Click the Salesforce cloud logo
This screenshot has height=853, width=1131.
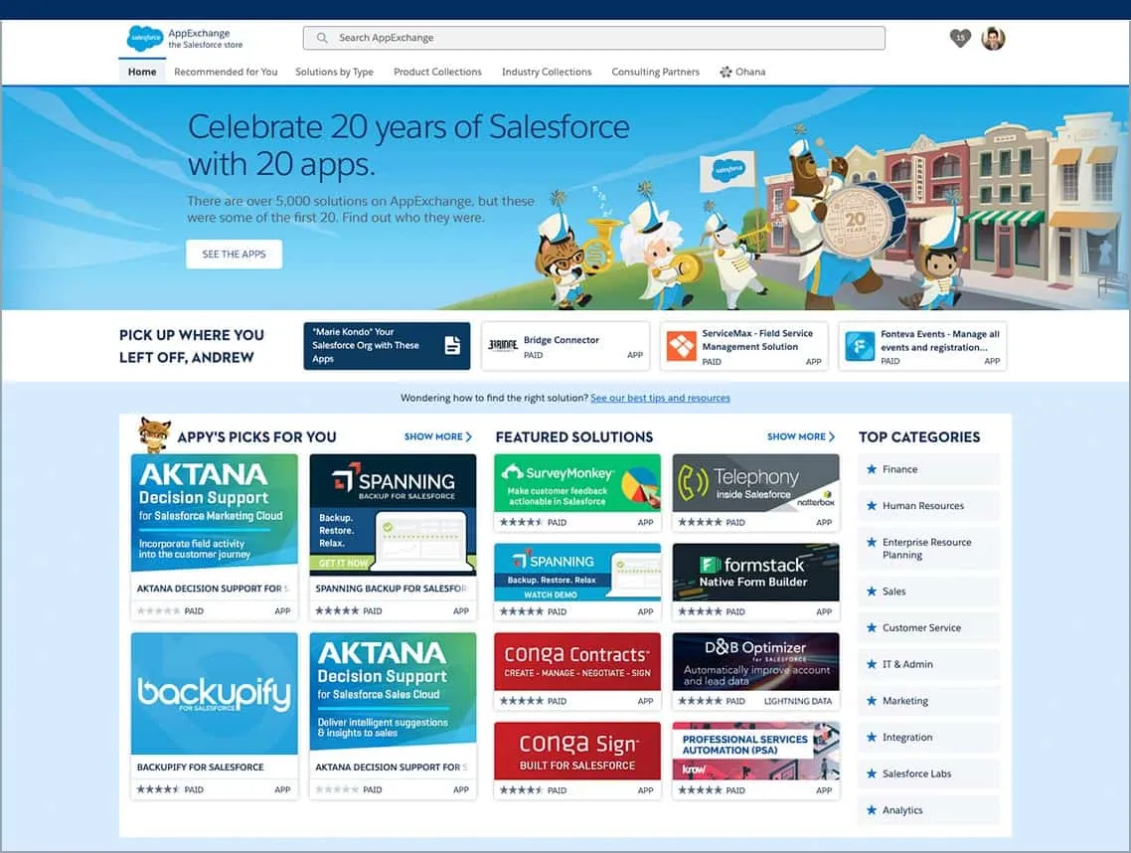pos(145,39)
